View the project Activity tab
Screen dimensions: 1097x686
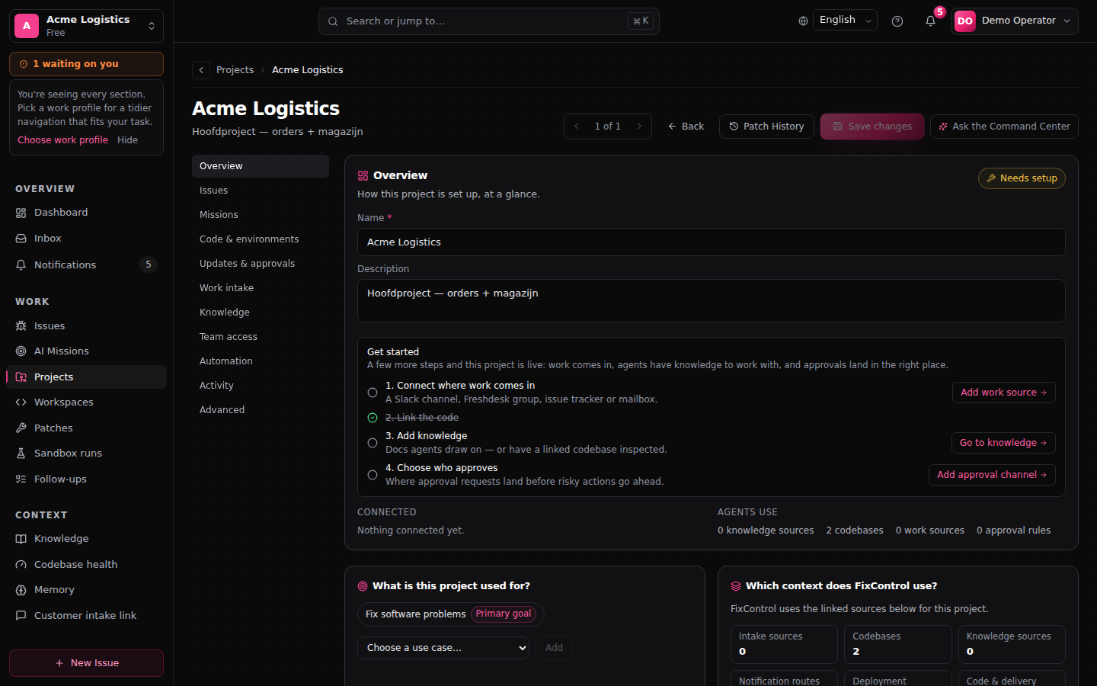(261, 386)
